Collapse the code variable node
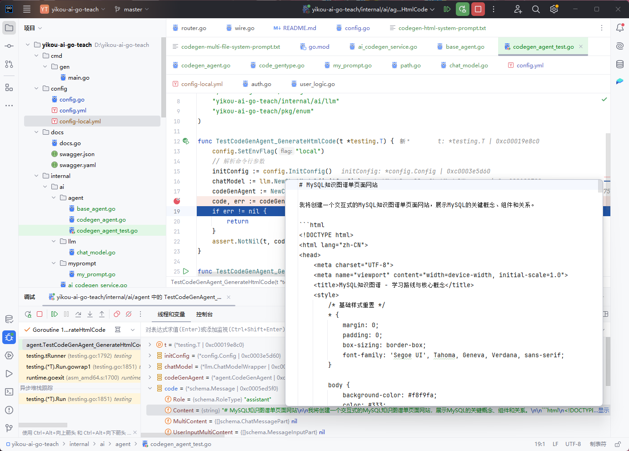The width and height of the screenshot is (629, 451). pyautogui.click(x=150, y=388)
